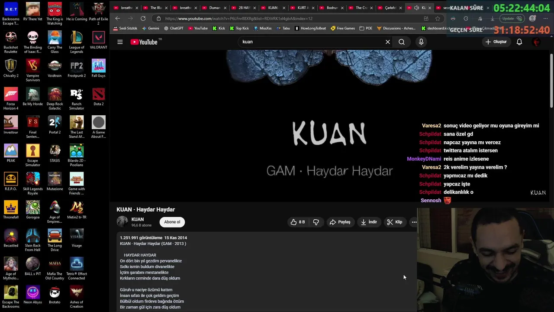The width and height of the screenshot is (554, 312).
Task: View site information lock icon
Action: coord(159,19)
